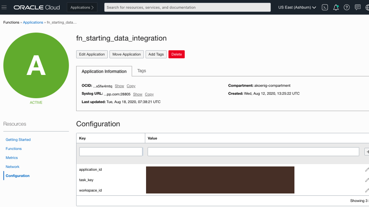Image resolution: width=369 pixels, height=207 pixels.
Task: Edit the application_id row with pencil icon
Action: pyautogui.click(x=367, y=170)
